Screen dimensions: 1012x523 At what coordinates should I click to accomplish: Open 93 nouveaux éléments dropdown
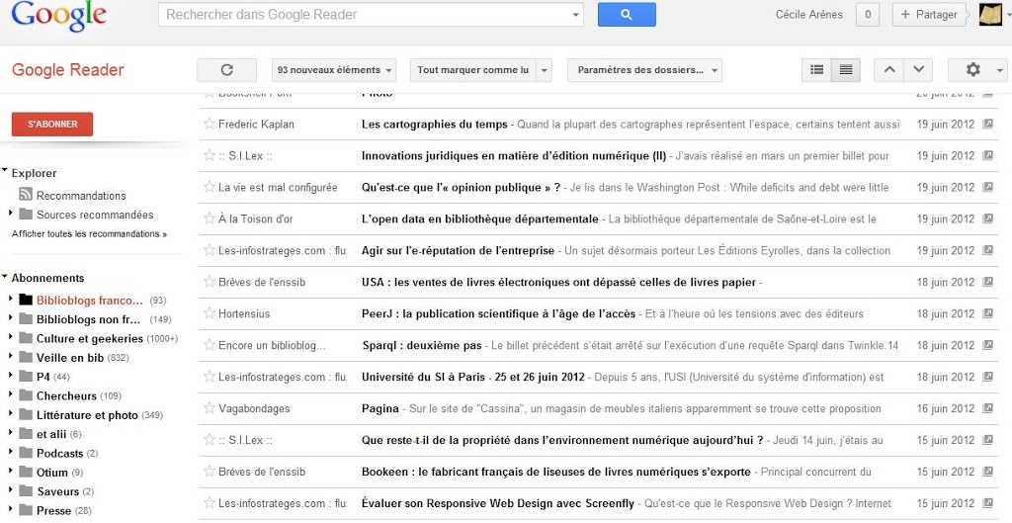coord(334,70)
